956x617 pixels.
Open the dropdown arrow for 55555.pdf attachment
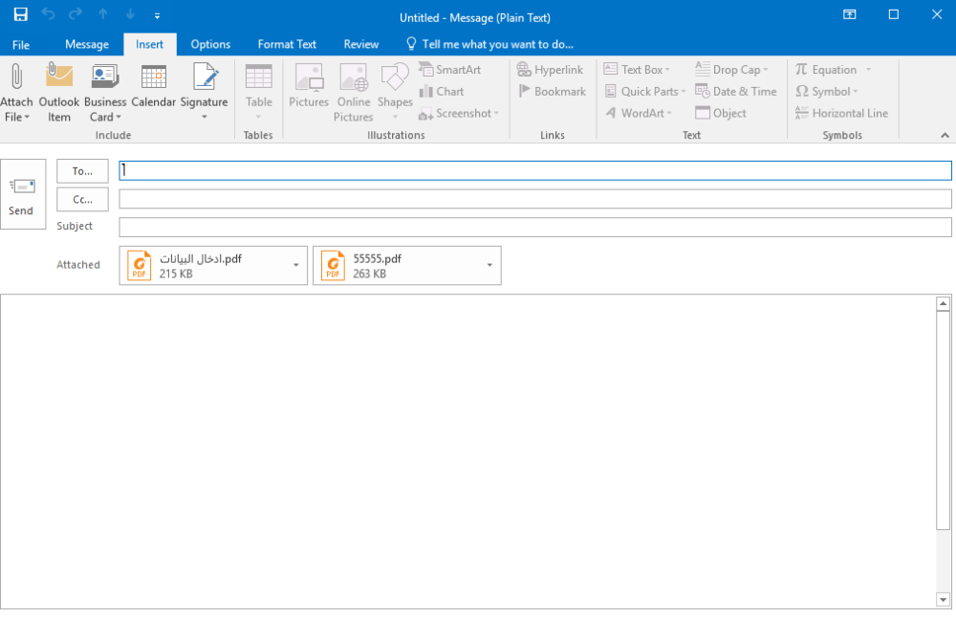pos(489,266)
